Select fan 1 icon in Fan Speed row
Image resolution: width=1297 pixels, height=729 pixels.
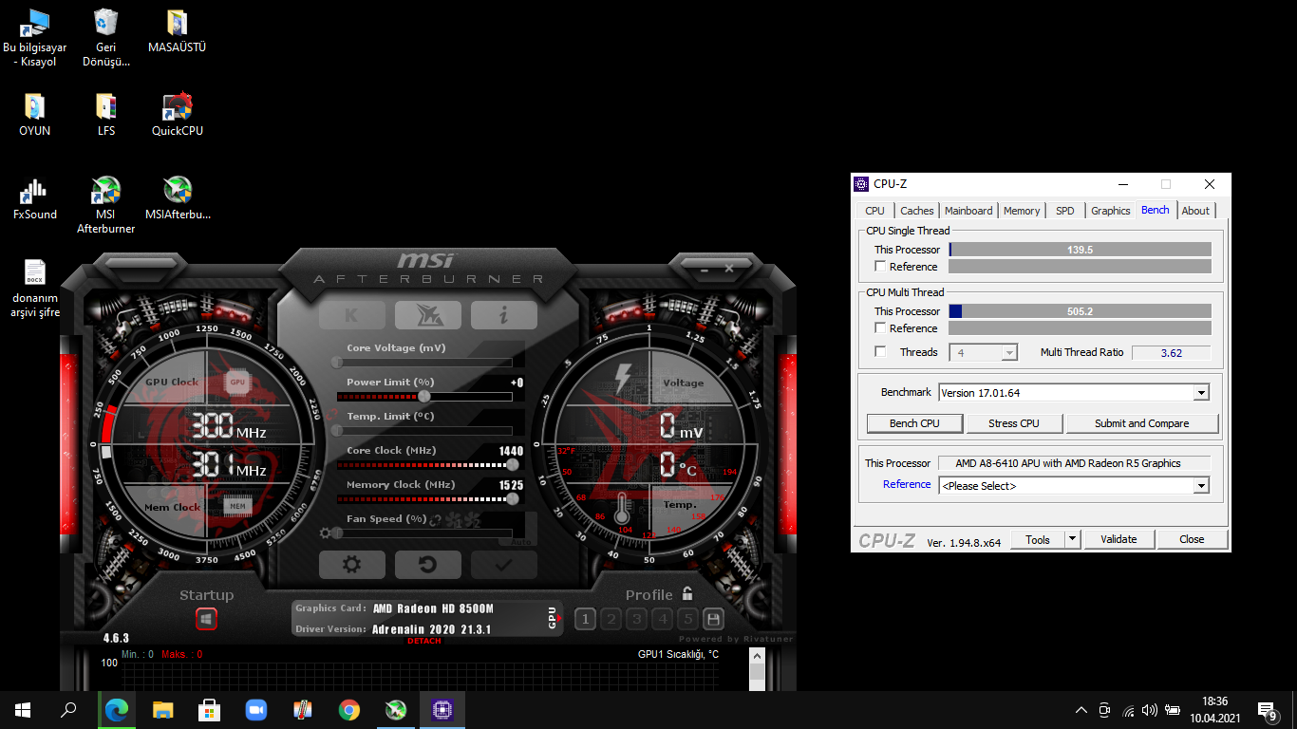(453, 520)
